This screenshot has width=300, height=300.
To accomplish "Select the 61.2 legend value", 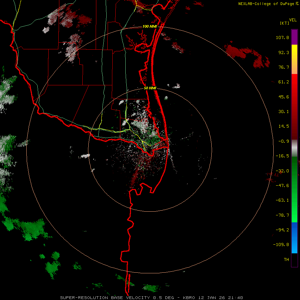I will [284, 82].
